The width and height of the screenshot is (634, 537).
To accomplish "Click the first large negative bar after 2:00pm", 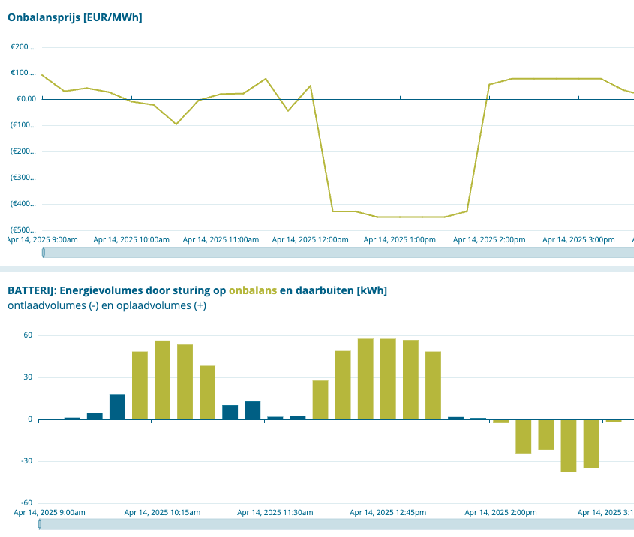I will click(x=523, y=436).
